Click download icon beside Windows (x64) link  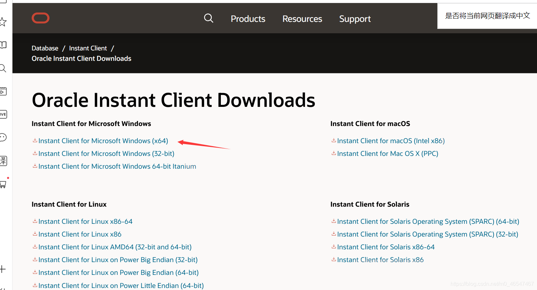(35, 140)
